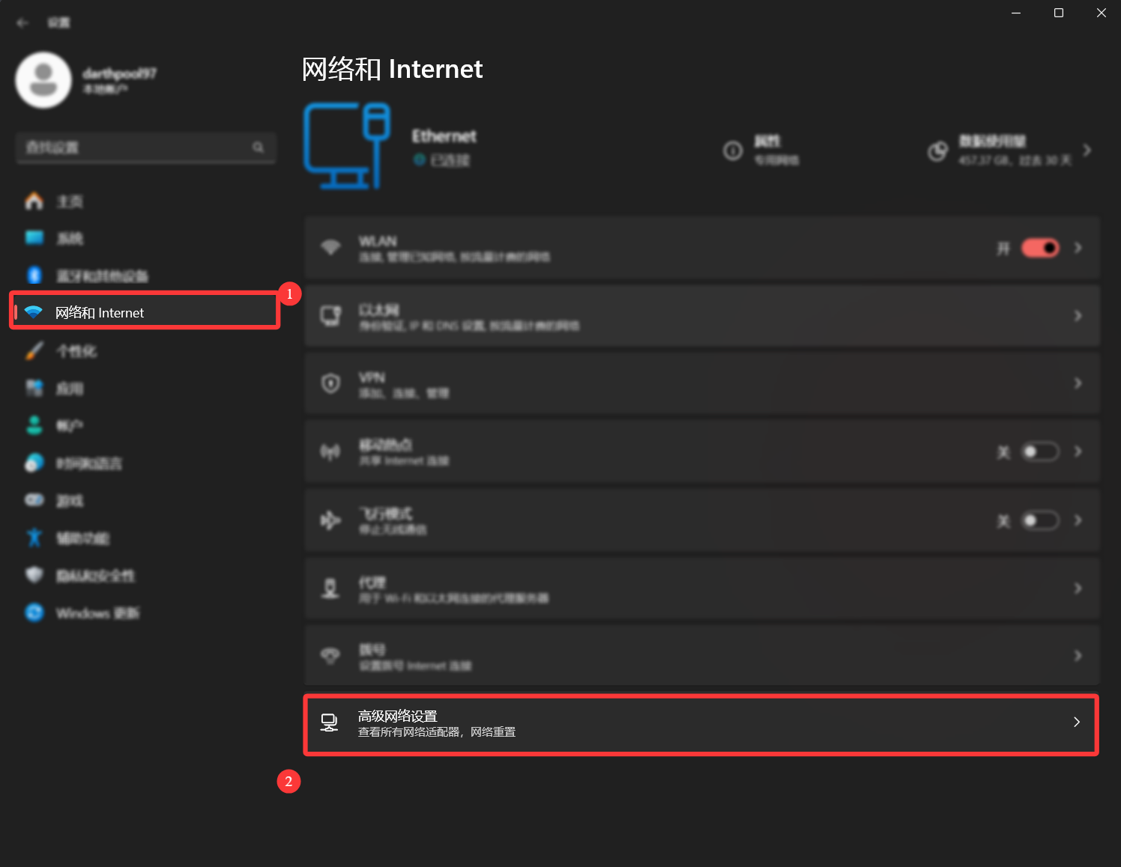
Task: Enable the 移动热点 mobile hotspot toggle
Action: (x=1040, y=451)
